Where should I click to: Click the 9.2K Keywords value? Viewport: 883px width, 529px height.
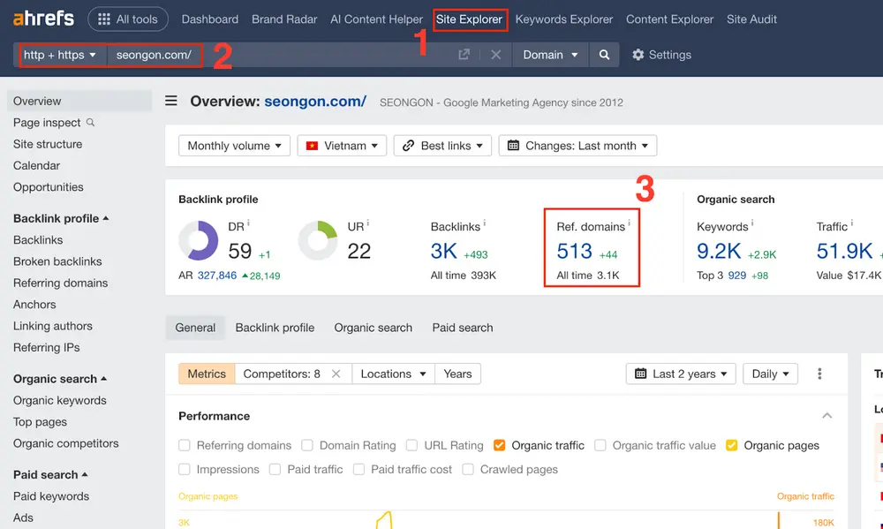coord(719,251)
